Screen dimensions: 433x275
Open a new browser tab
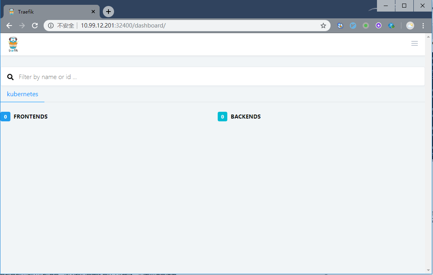click(108, 12)
